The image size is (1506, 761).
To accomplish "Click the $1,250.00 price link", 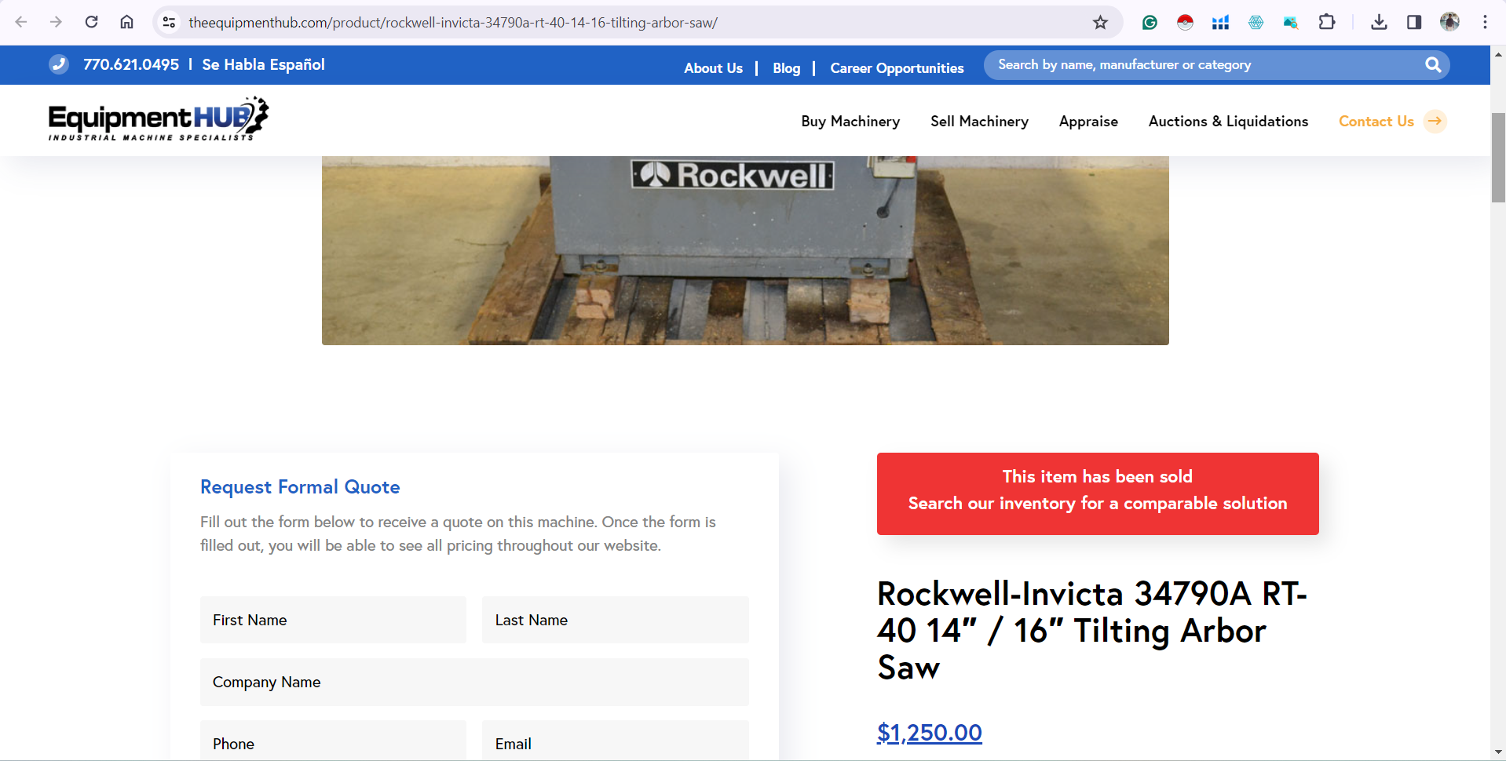I will (x=929, y=733).
